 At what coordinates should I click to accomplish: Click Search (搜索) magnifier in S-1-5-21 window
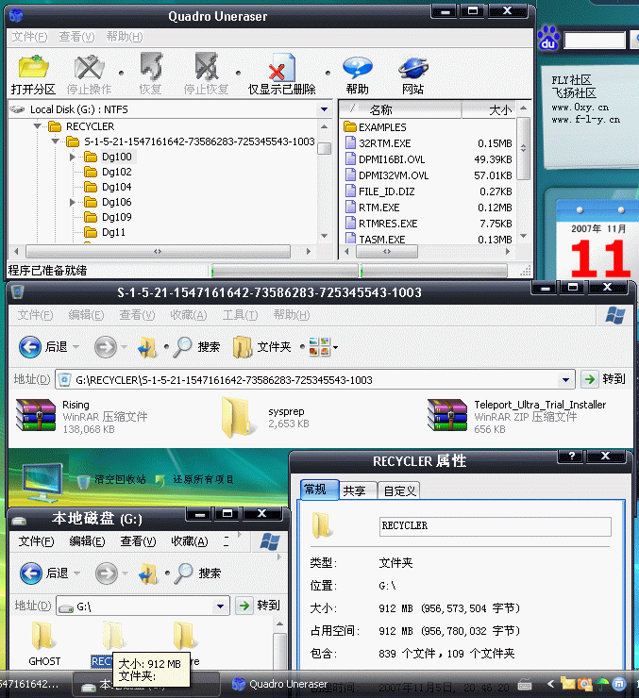click(182, 347)
